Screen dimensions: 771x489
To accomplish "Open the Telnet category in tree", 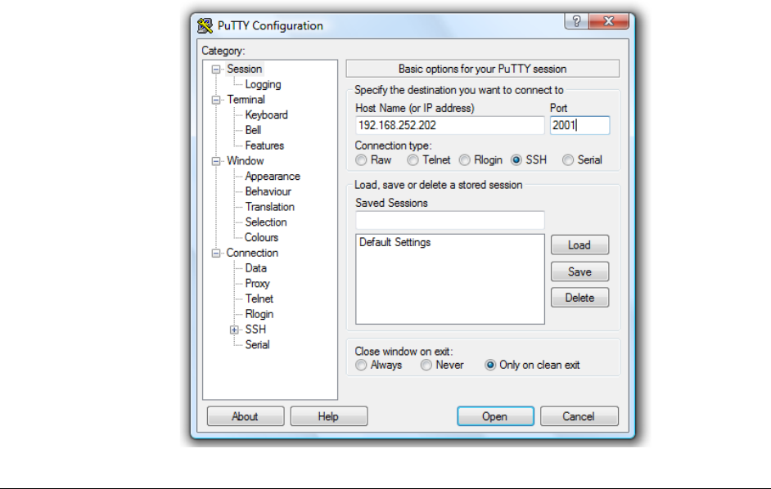I will click(259, 298).
